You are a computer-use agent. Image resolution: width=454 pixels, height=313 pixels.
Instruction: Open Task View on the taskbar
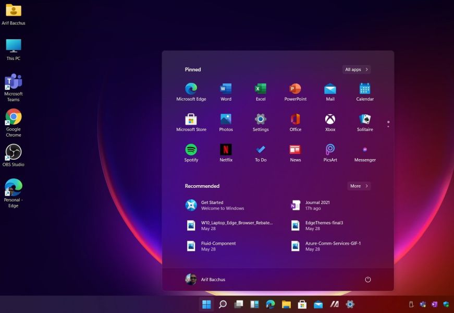(x=239, y=304)
